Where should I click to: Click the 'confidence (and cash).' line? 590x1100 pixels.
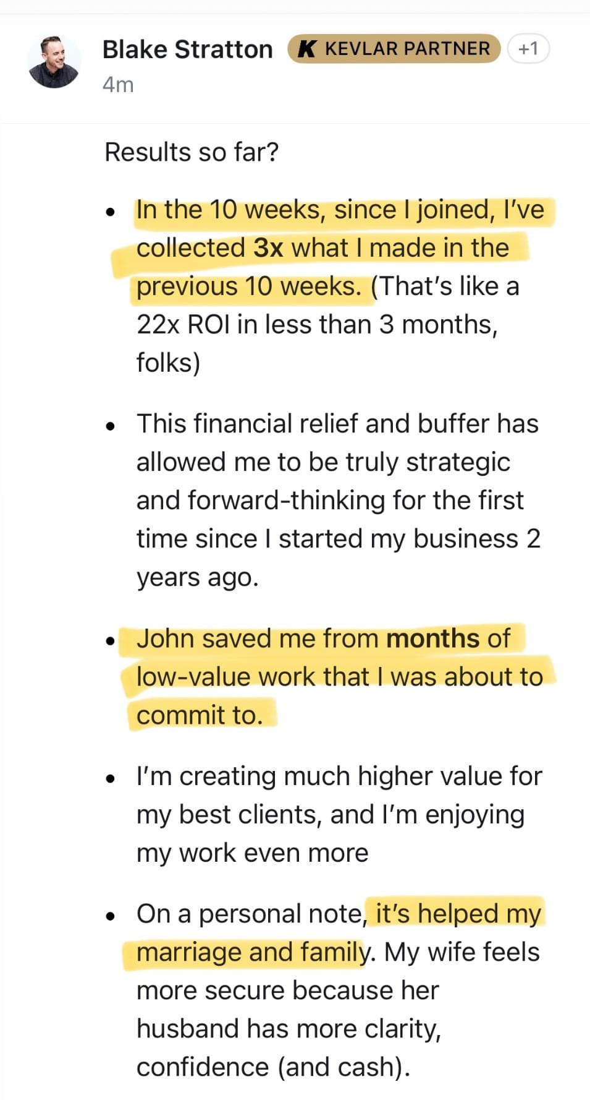(273, 1067)
